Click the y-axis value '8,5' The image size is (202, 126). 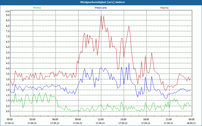coord(8,20)
